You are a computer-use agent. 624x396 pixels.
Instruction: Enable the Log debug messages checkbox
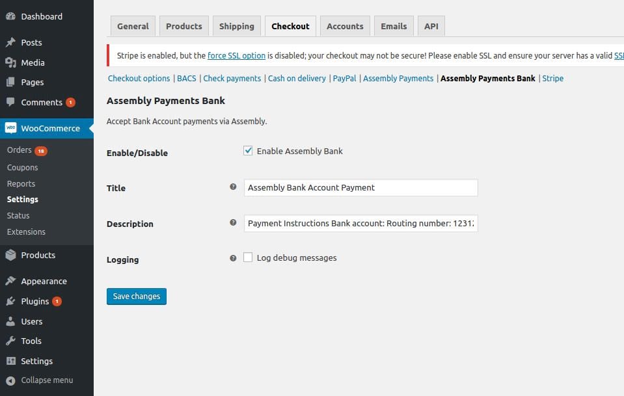[248, 257]
